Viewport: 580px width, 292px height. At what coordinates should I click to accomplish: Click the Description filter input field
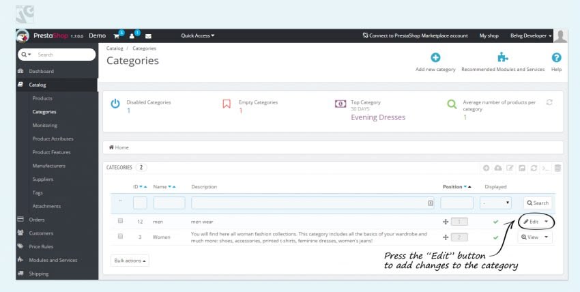[x=313, y=203]
